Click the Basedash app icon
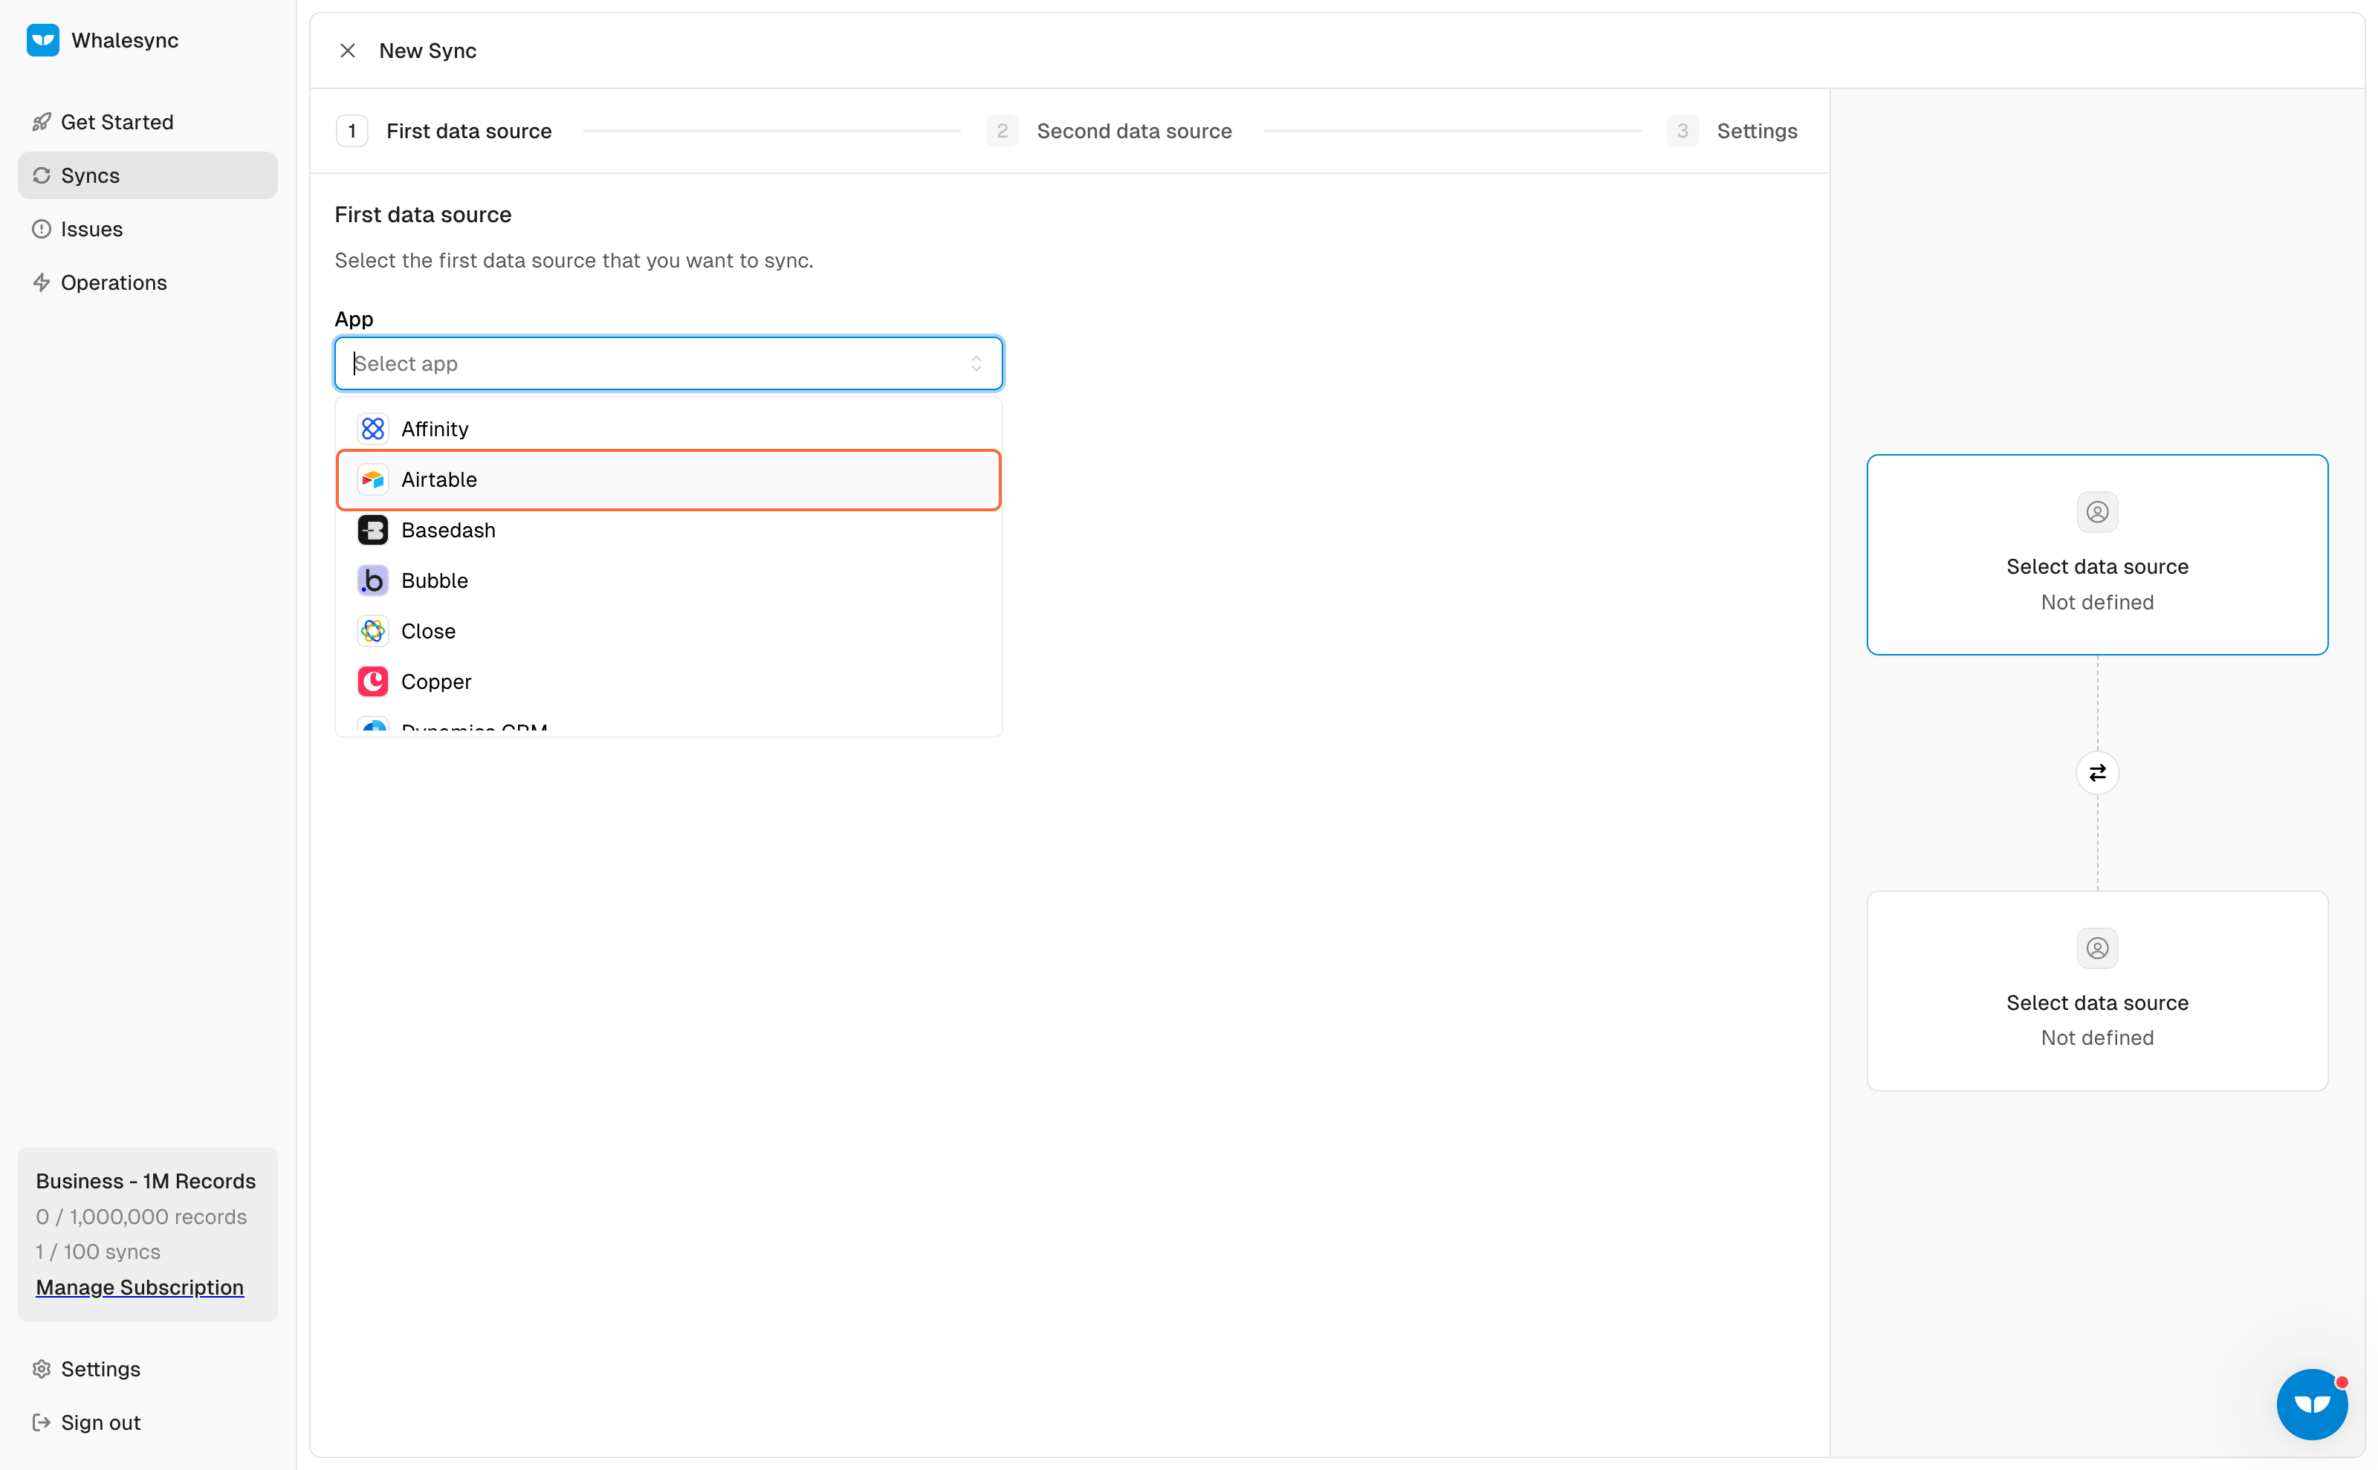The image size is (2378, 1470). pos(372,530)
